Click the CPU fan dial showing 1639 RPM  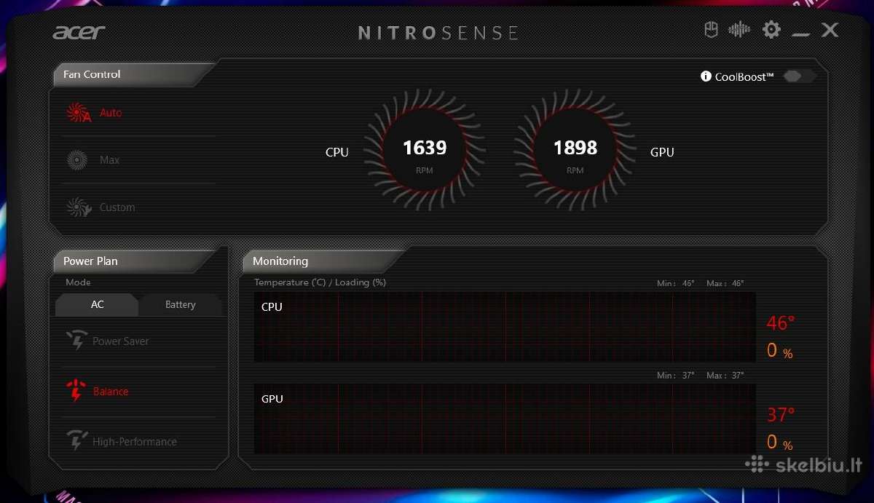click(424, 151)
